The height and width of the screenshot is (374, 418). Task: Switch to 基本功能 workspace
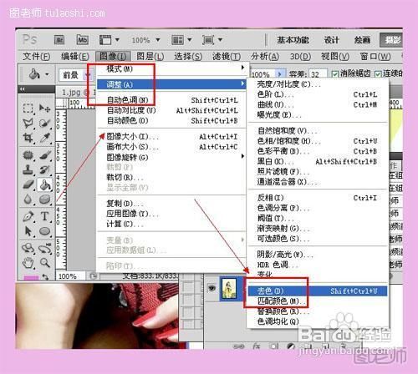click(293, 40)
